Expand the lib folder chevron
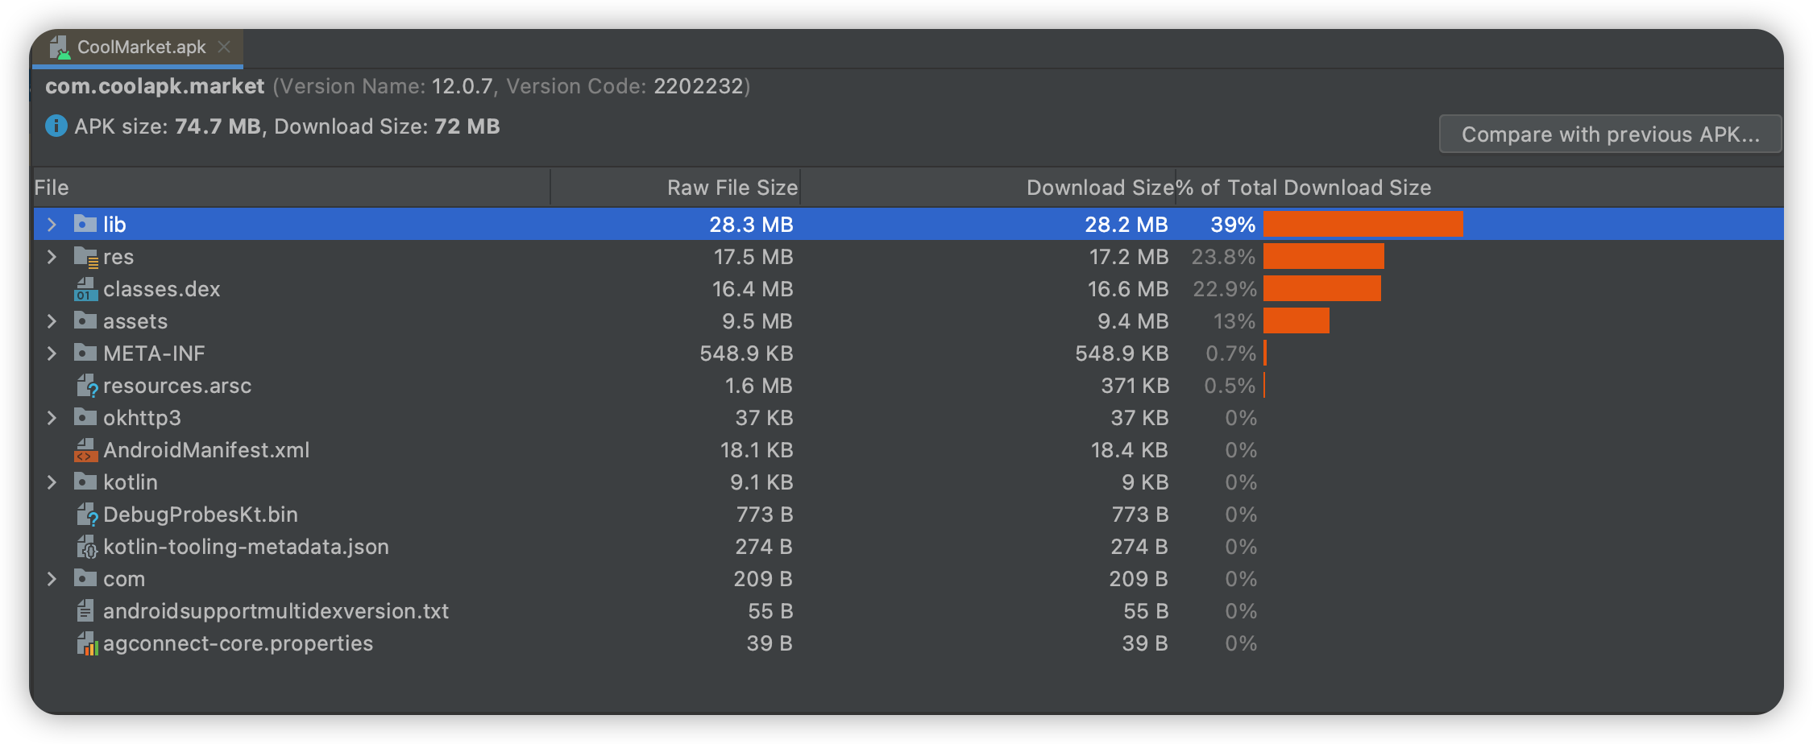 coord(52,225)
